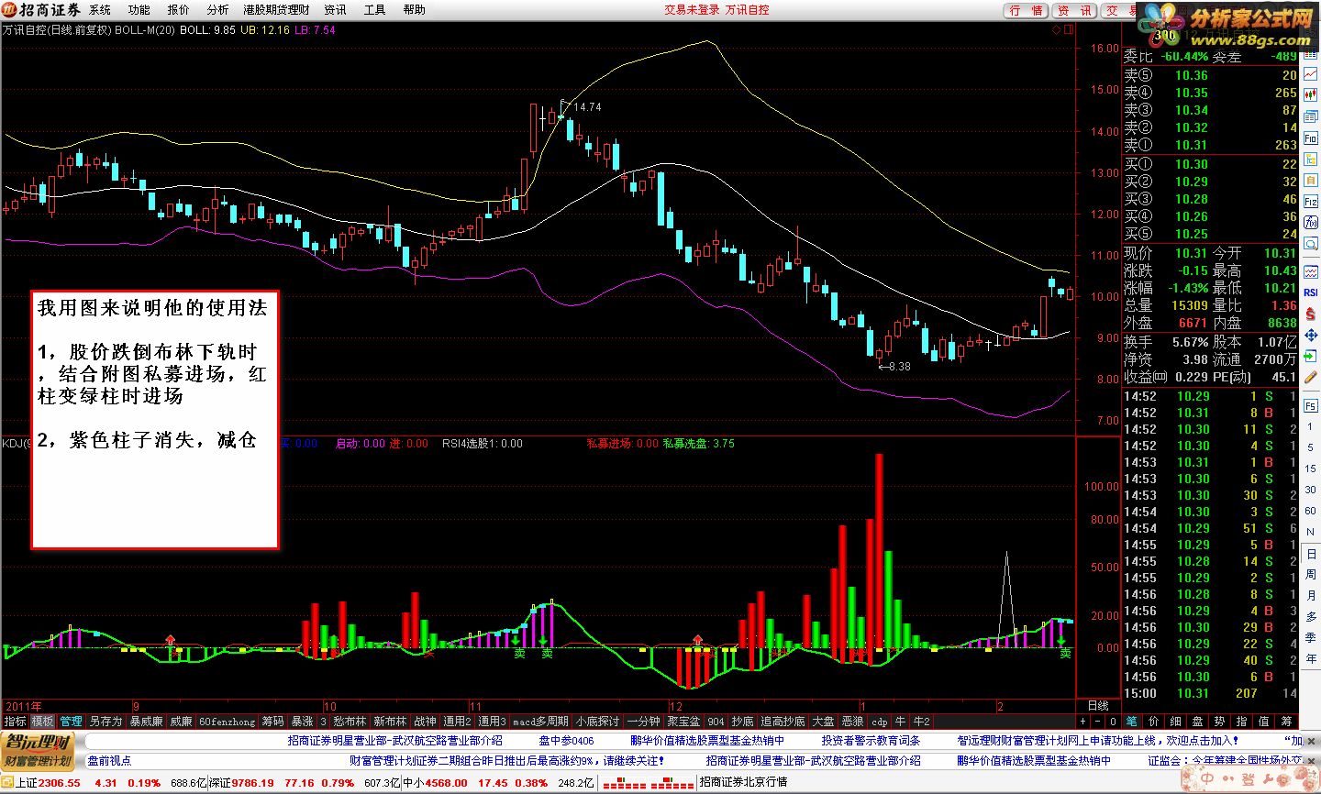Select the 另存为 tab below chart
1321x794 pixels.
105,722
